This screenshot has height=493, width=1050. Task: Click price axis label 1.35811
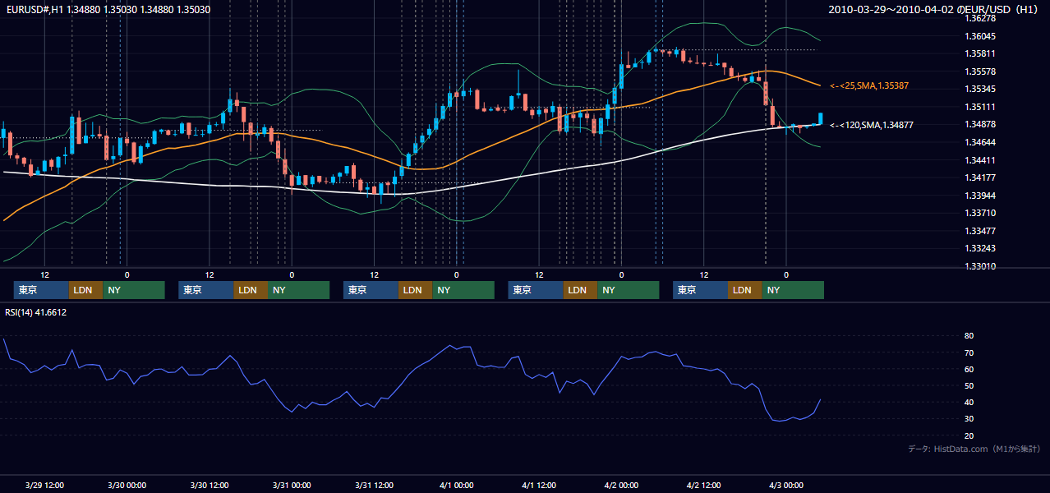[981, 53]
